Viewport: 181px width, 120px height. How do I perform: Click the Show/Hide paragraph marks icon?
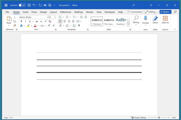coord(79,25)
